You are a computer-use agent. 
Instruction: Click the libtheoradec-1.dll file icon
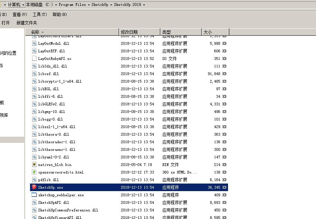pyautogui.click(x=34, y=142)
